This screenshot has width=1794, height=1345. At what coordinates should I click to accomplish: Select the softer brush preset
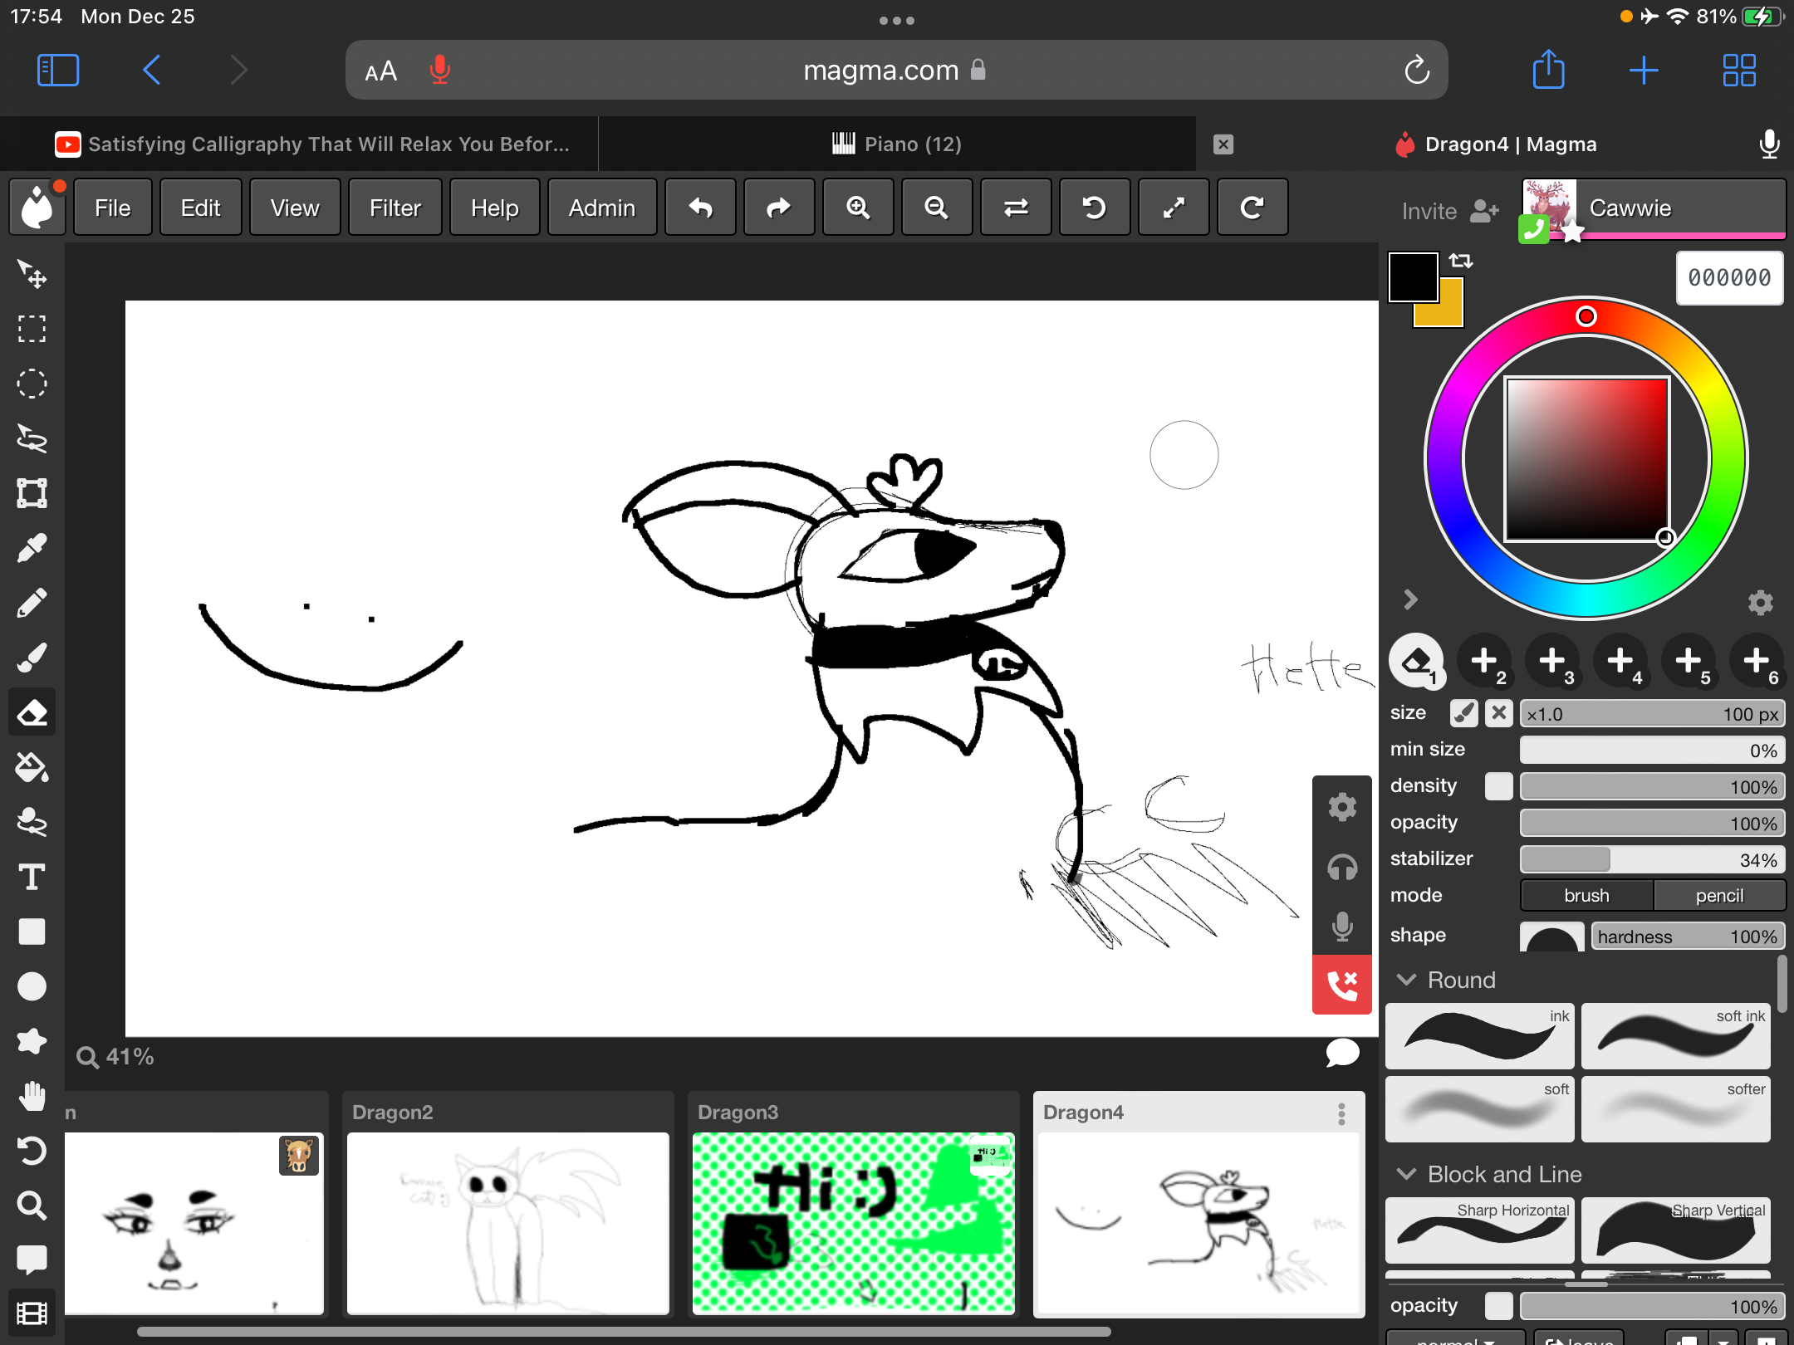pyautogui.click(x=1675, y=1109)
